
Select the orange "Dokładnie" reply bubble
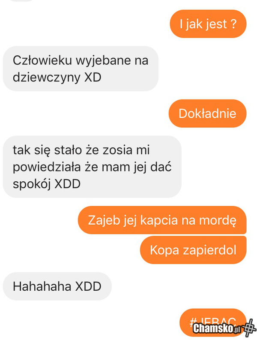(207, 114)
